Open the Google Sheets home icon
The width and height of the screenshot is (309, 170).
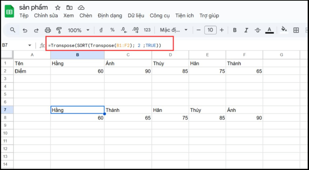pos(9,11)
